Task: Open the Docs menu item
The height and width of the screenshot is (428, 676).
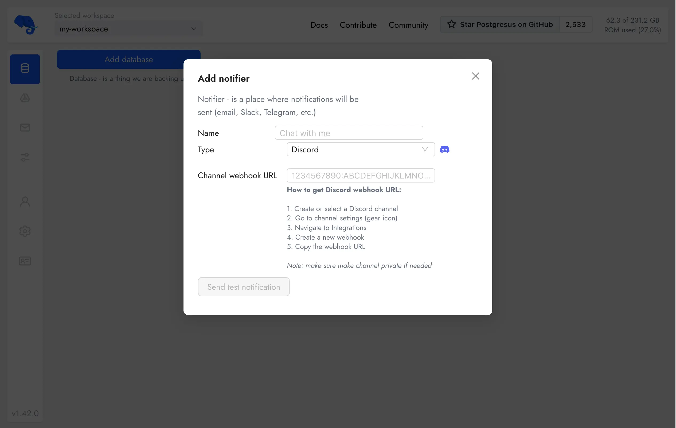Action: coord(319,25)
